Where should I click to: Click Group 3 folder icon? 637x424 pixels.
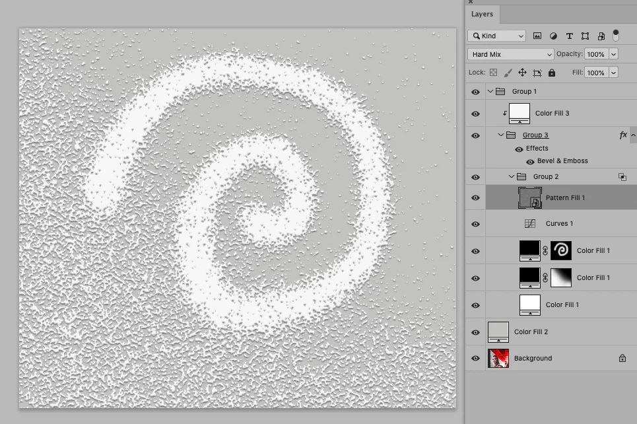[x=511, y=135]
